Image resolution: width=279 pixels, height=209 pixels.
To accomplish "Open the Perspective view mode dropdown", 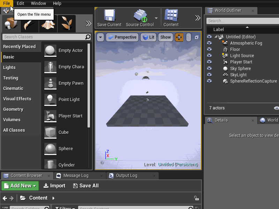I will (x=122, y=37).
